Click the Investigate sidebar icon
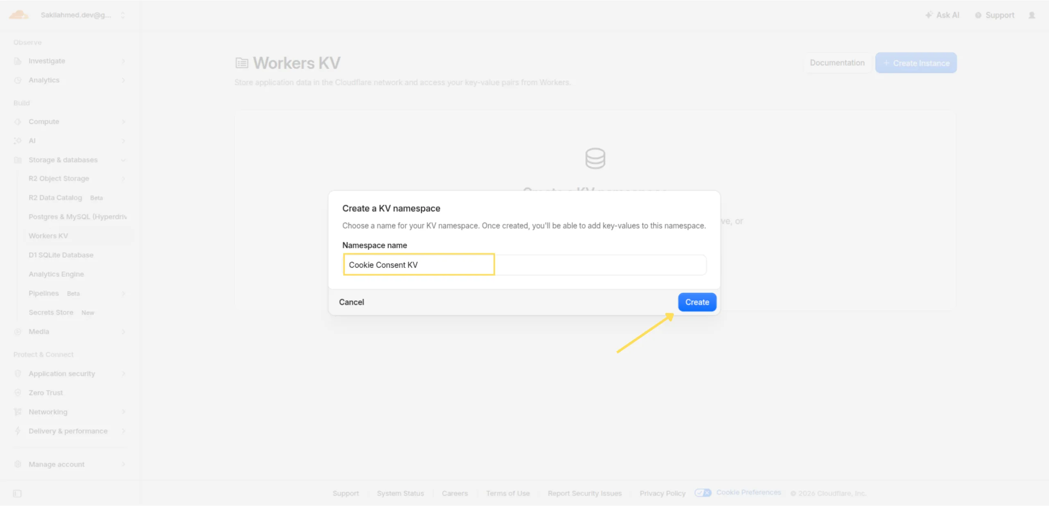Image resolution: width=1049 pixels, height=506 pixels. [18, 61]
